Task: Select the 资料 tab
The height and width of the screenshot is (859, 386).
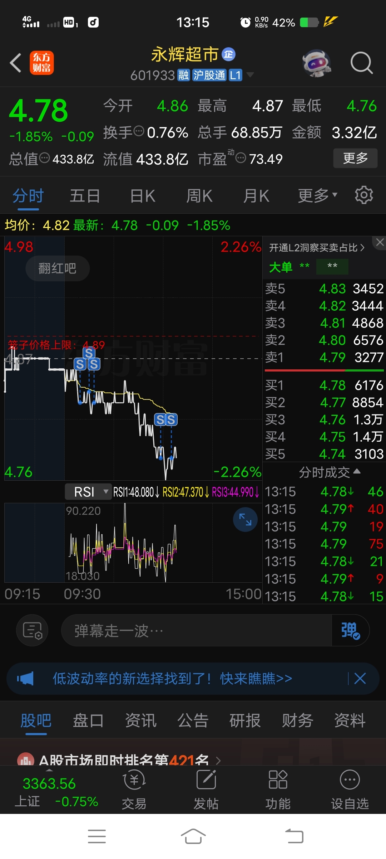Action: [x=350, y=720]
